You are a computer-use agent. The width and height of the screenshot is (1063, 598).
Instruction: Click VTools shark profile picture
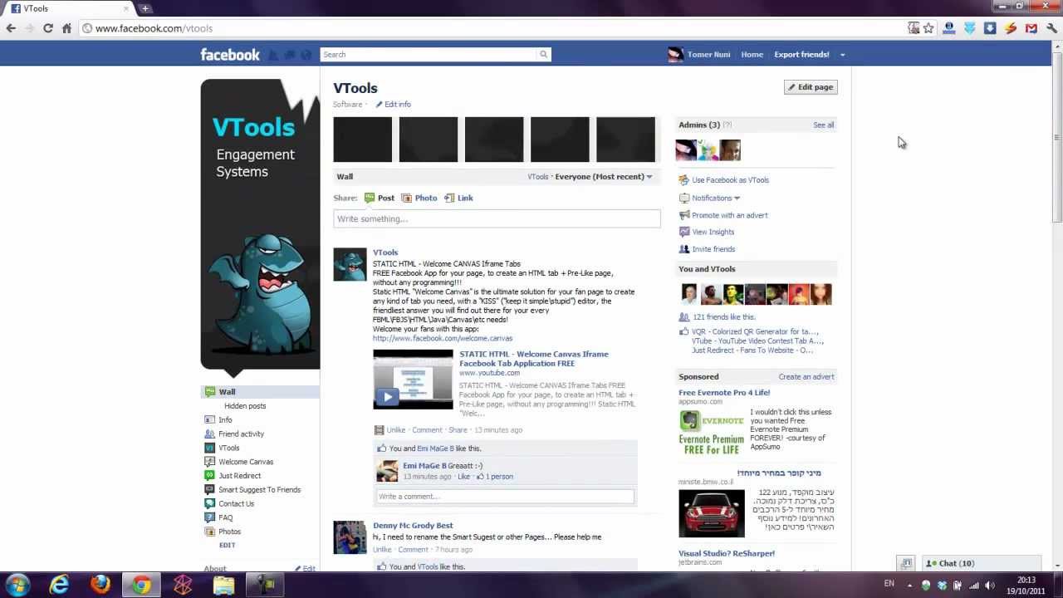pos(260,224)
